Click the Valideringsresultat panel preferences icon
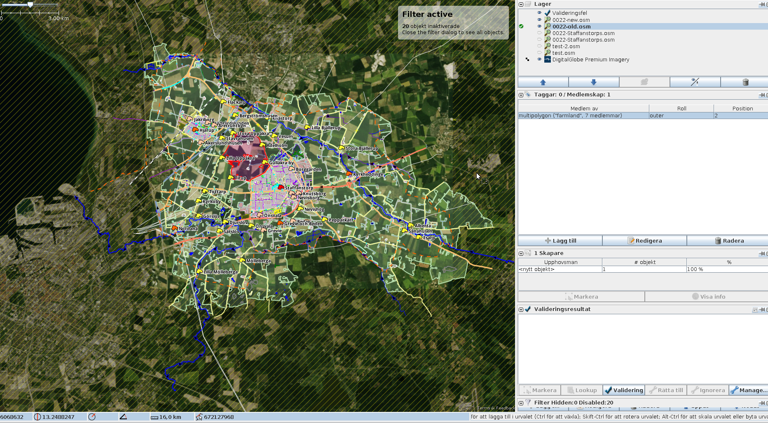The width and height of the screenshot is (768, 423). coord(755,310)
